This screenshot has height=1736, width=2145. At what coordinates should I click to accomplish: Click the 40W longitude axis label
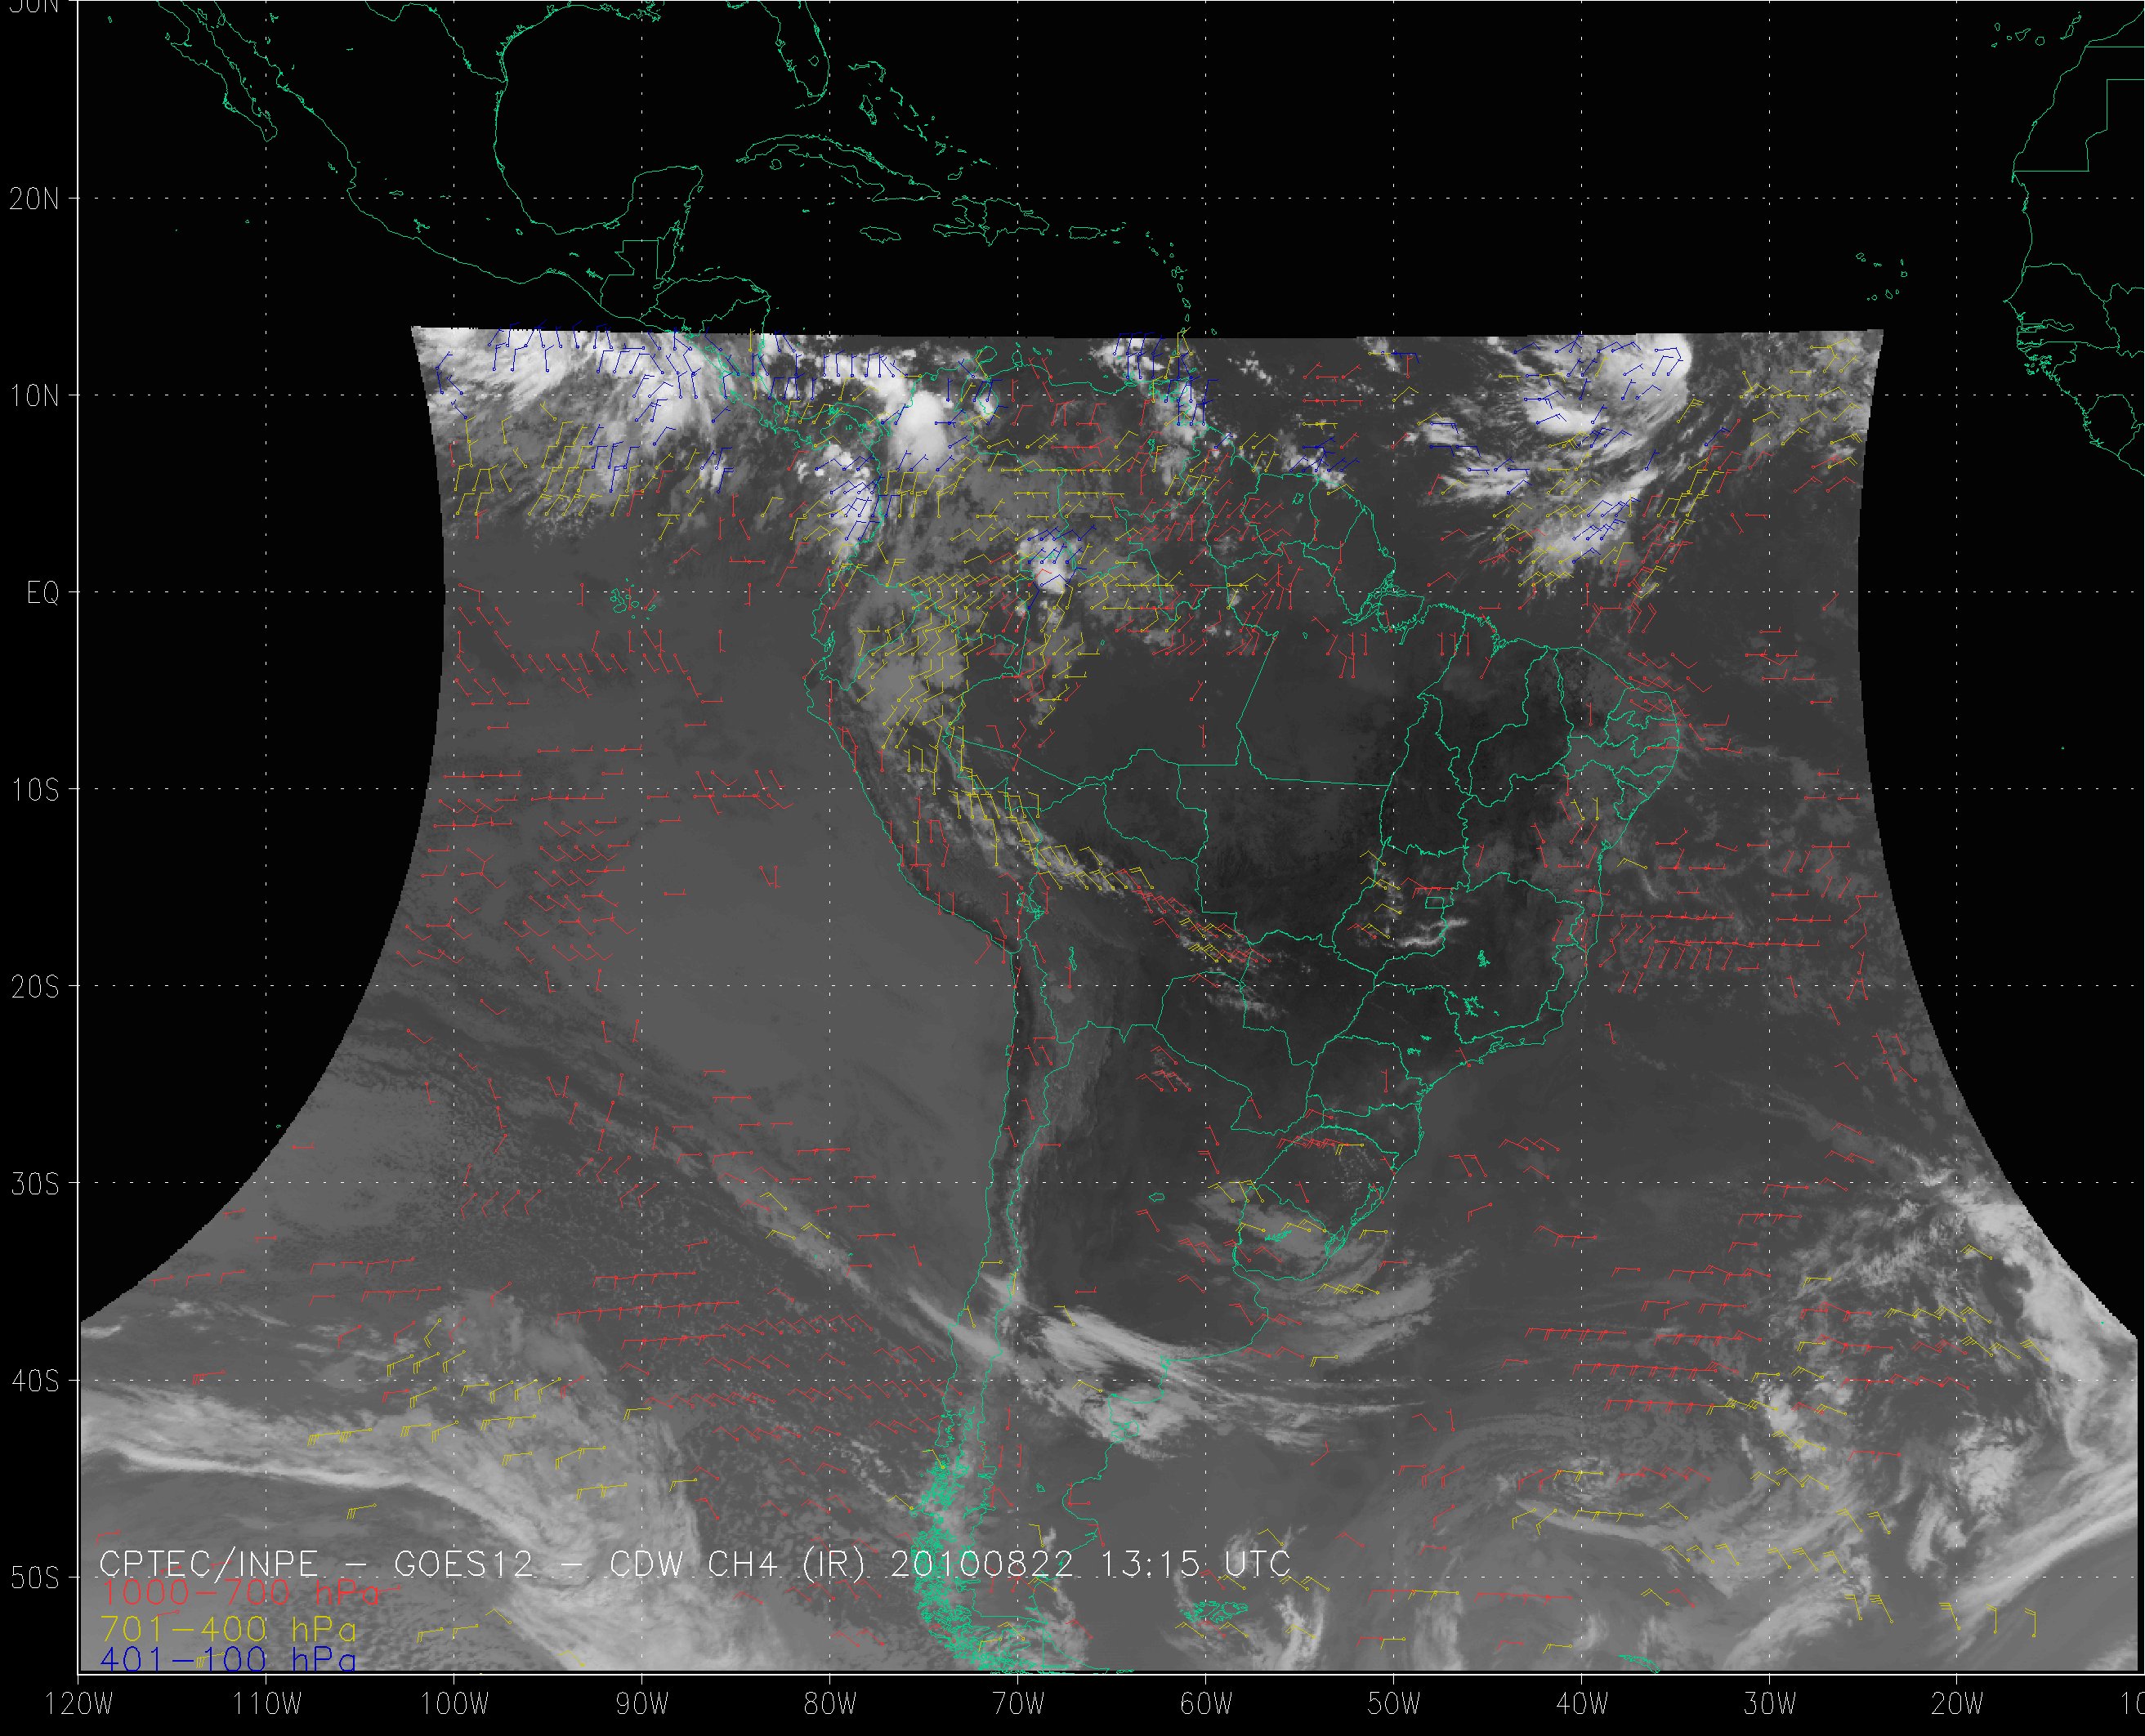(x=1582, y=1705)
